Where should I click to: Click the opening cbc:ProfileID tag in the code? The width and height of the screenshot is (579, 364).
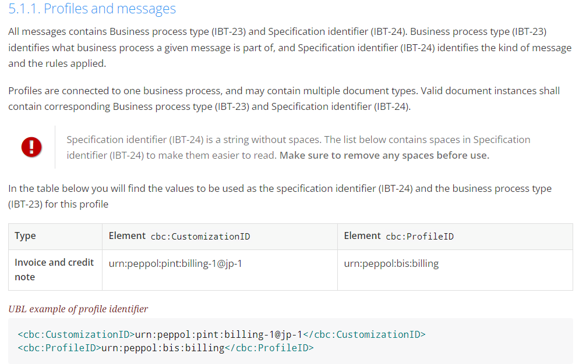coord(59,348)
